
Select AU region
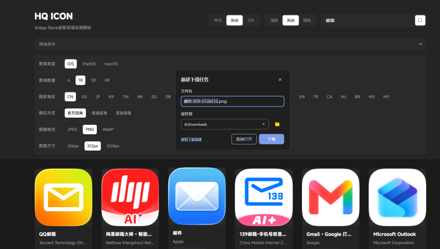click(343, 96)
